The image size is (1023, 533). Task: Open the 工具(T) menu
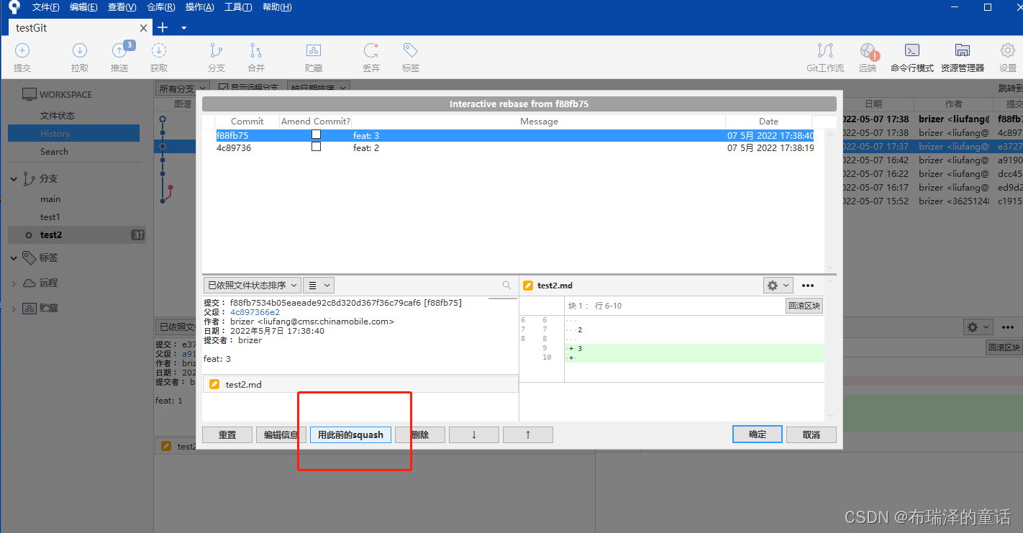click(x=238, y=7)
